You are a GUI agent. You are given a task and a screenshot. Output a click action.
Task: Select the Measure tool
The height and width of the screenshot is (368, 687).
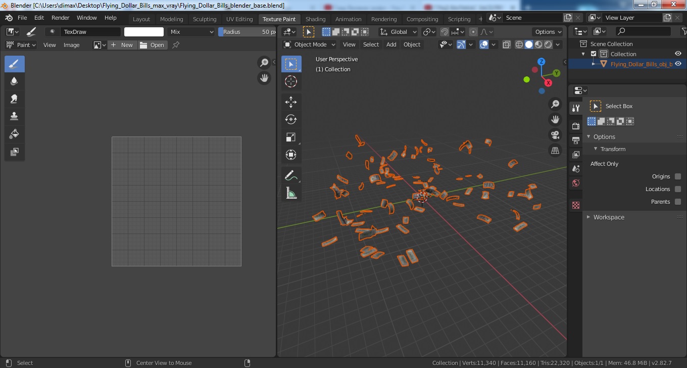[x=291, y=193]
